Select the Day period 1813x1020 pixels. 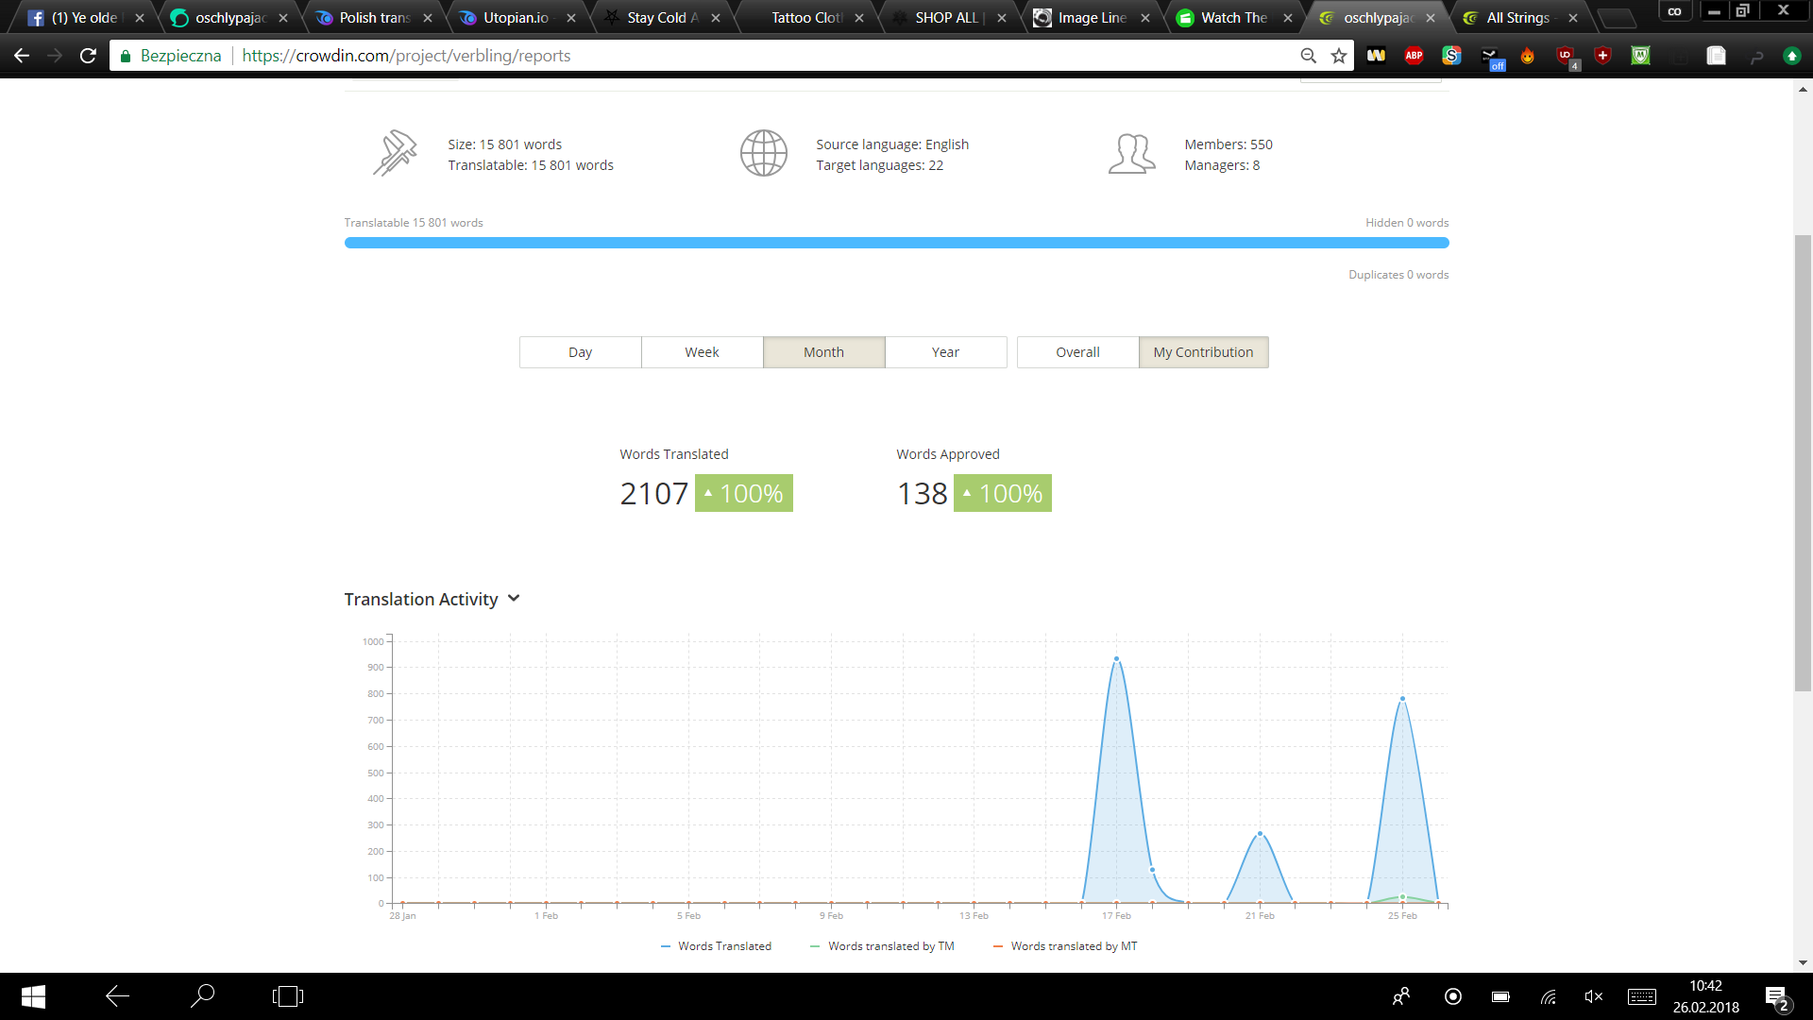pyautogui.click(x=580, y=352)
